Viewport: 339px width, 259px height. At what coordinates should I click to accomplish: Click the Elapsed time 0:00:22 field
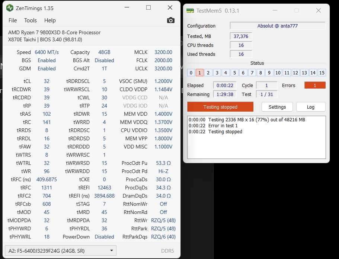(x=225, y=85)
